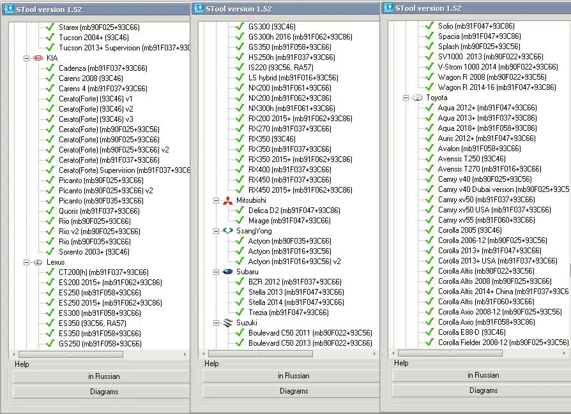Collapse the Subaru tree branch

[x=217, y=272]
